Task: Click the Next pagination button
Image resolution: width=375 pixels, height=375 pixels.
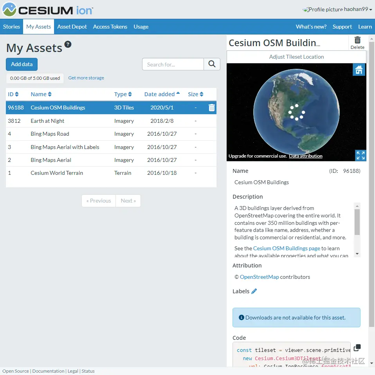Action: (x=128, y=201)
